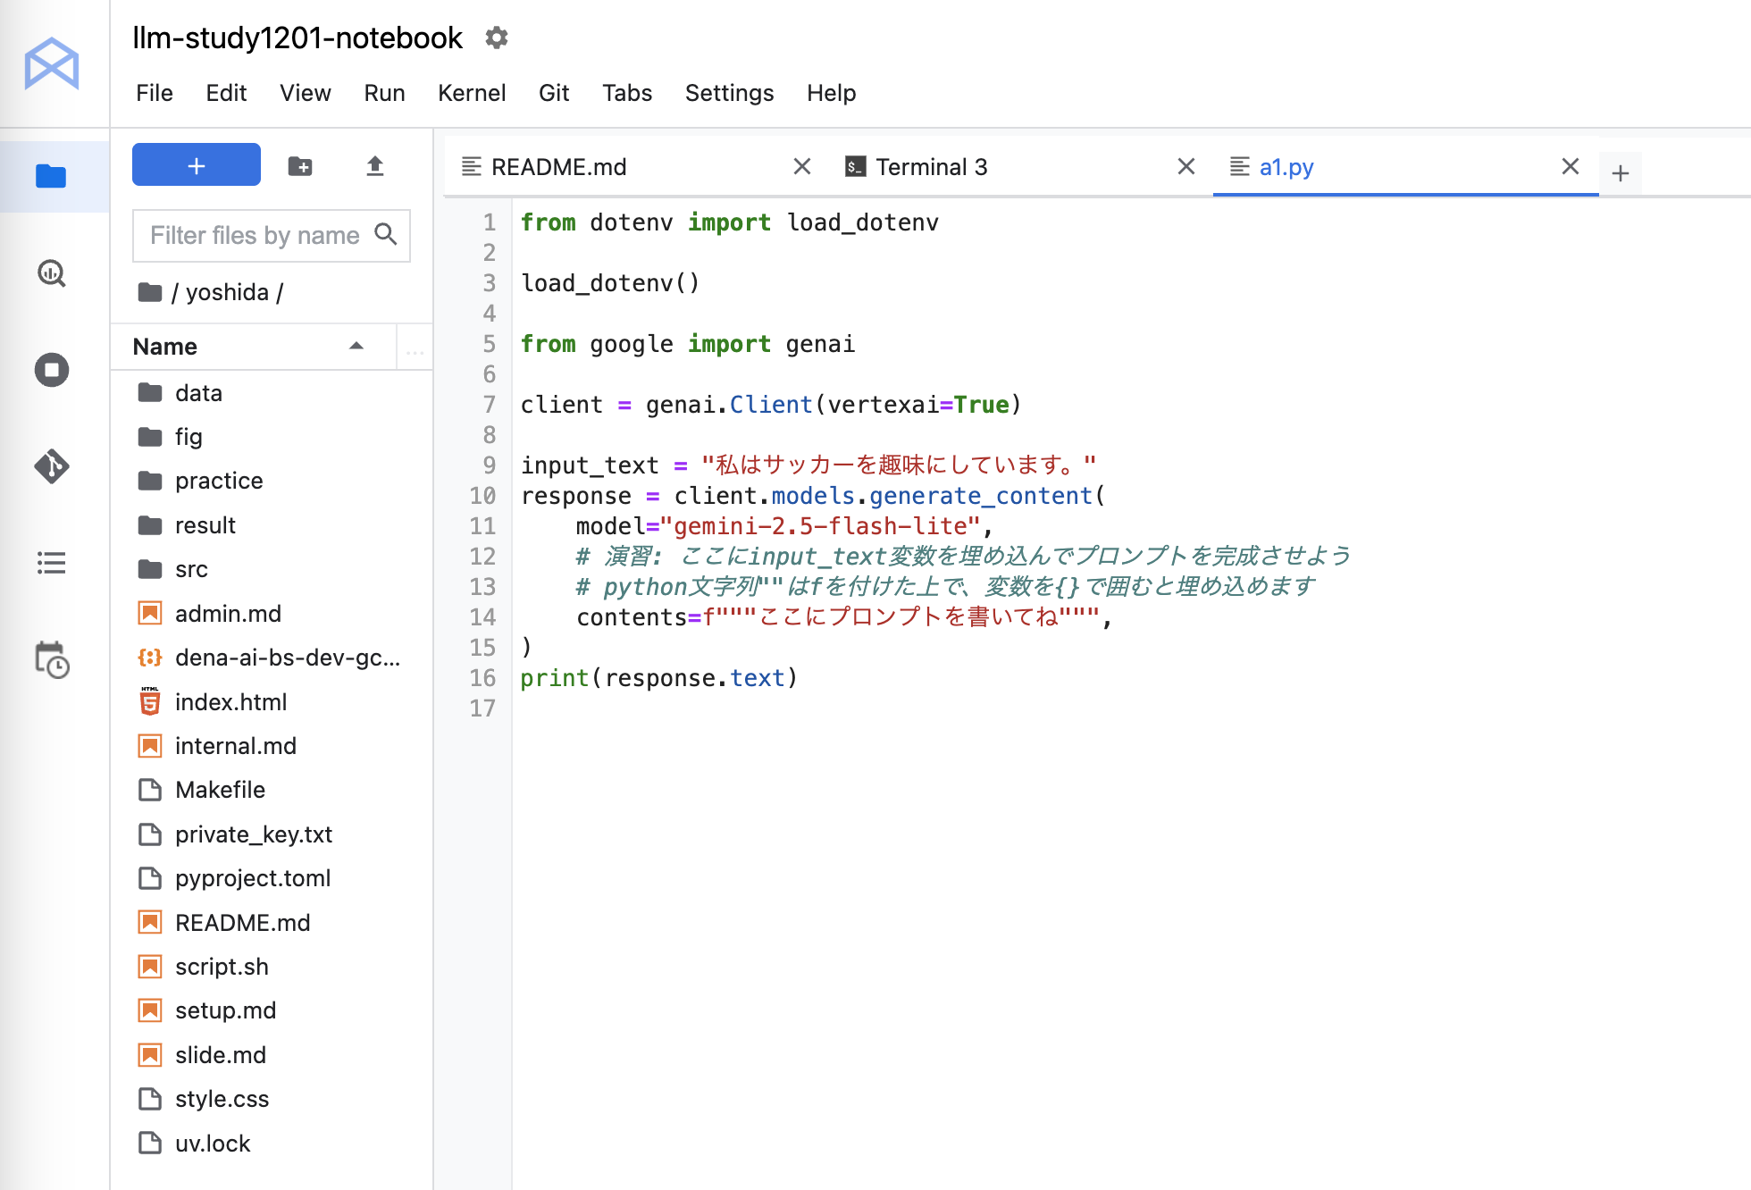Click the Upload Files icon
The image size is (1751, 1190).
(374, 166)
